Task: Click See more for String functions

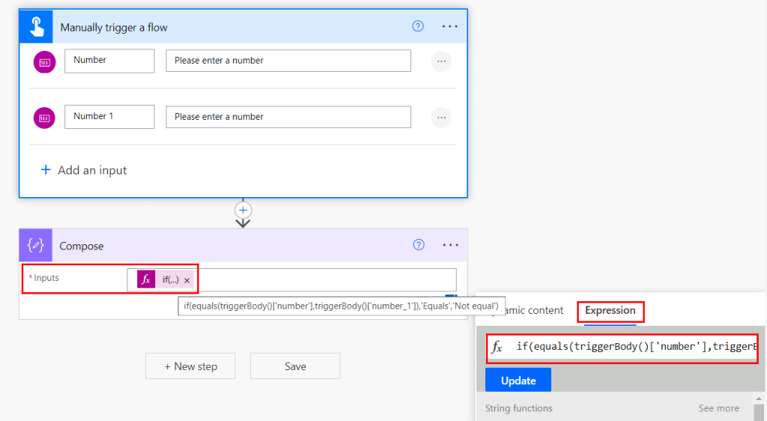Action: tap(718, 408)
